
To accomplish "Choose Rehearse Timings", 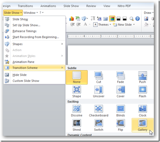I will pos(34,31).
